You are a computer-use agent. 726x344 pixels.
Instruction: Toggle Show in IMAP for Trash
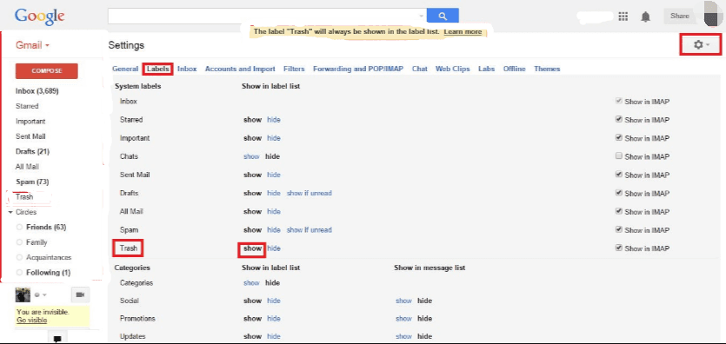(618, 248)
